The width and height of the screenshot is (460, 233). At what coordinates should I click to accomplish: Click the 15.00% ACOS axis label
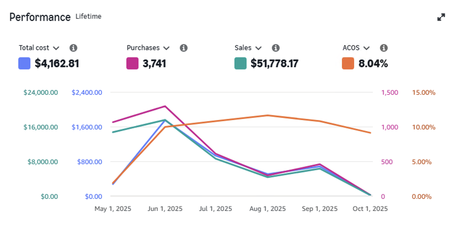[424, 93]
